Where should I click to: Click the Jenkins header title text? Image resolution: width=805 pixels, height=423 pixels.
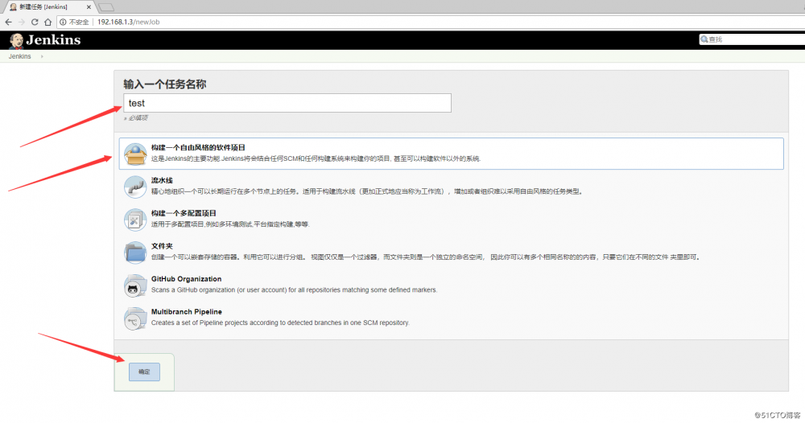[x=53, y=40]
